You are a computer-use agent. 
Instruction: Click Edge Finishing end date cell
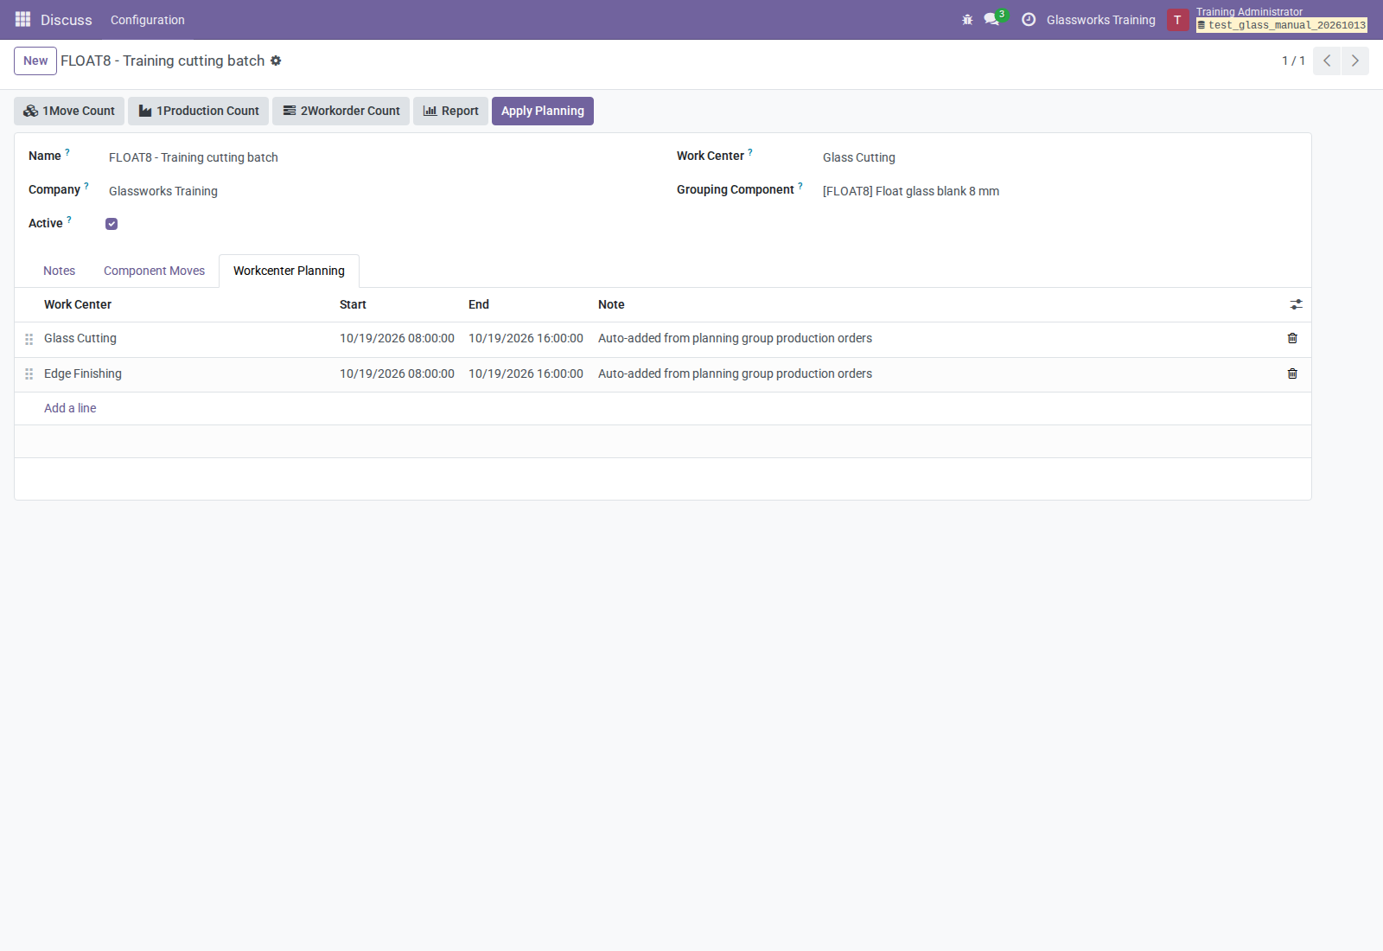coord(526,373)
